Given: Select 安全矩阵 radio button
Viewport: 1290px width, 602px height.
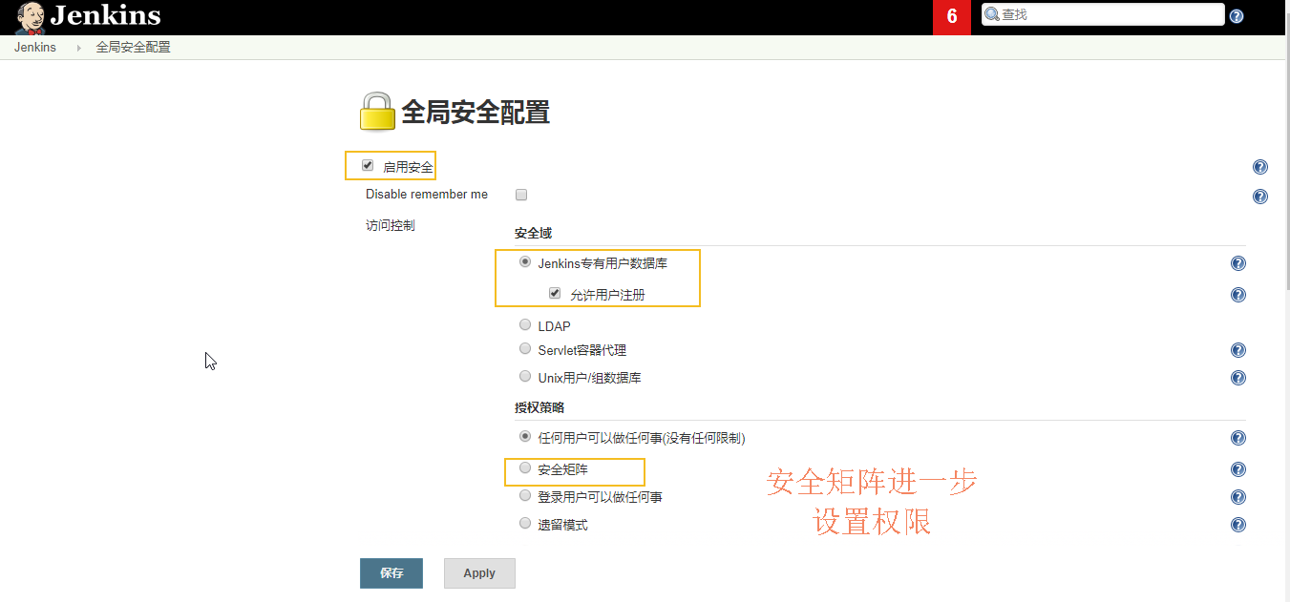Looking at the screenshot, I should pyautogui.click(x=525, y=467).
